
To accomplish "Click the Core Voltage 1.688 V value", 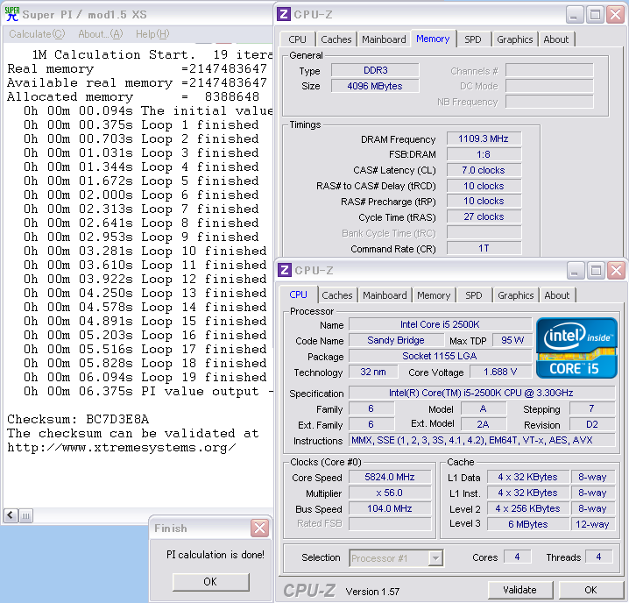I will point(500,372).
